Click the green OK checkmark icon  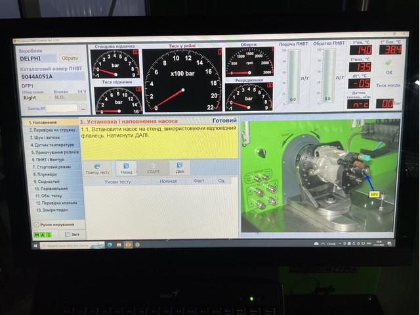(388, 64)
